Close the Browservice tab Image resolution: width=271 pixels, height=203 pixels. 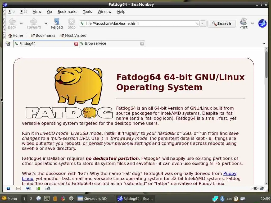(x=142, y=44)
